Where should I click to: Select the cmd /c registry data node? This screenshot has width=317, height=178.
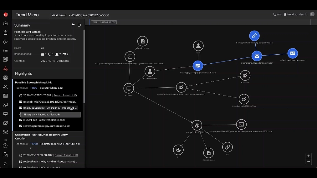pos(244,99)
